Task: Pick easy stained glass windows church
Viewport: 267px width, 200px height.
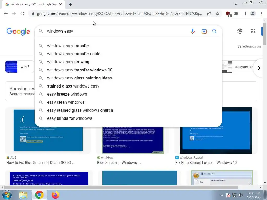Action: click(128, 110)
